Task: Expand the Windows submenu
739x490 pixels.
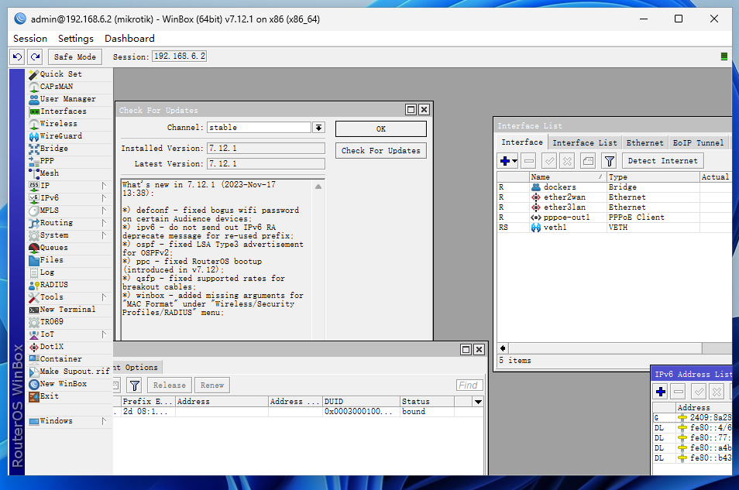Action: (104, 421)
